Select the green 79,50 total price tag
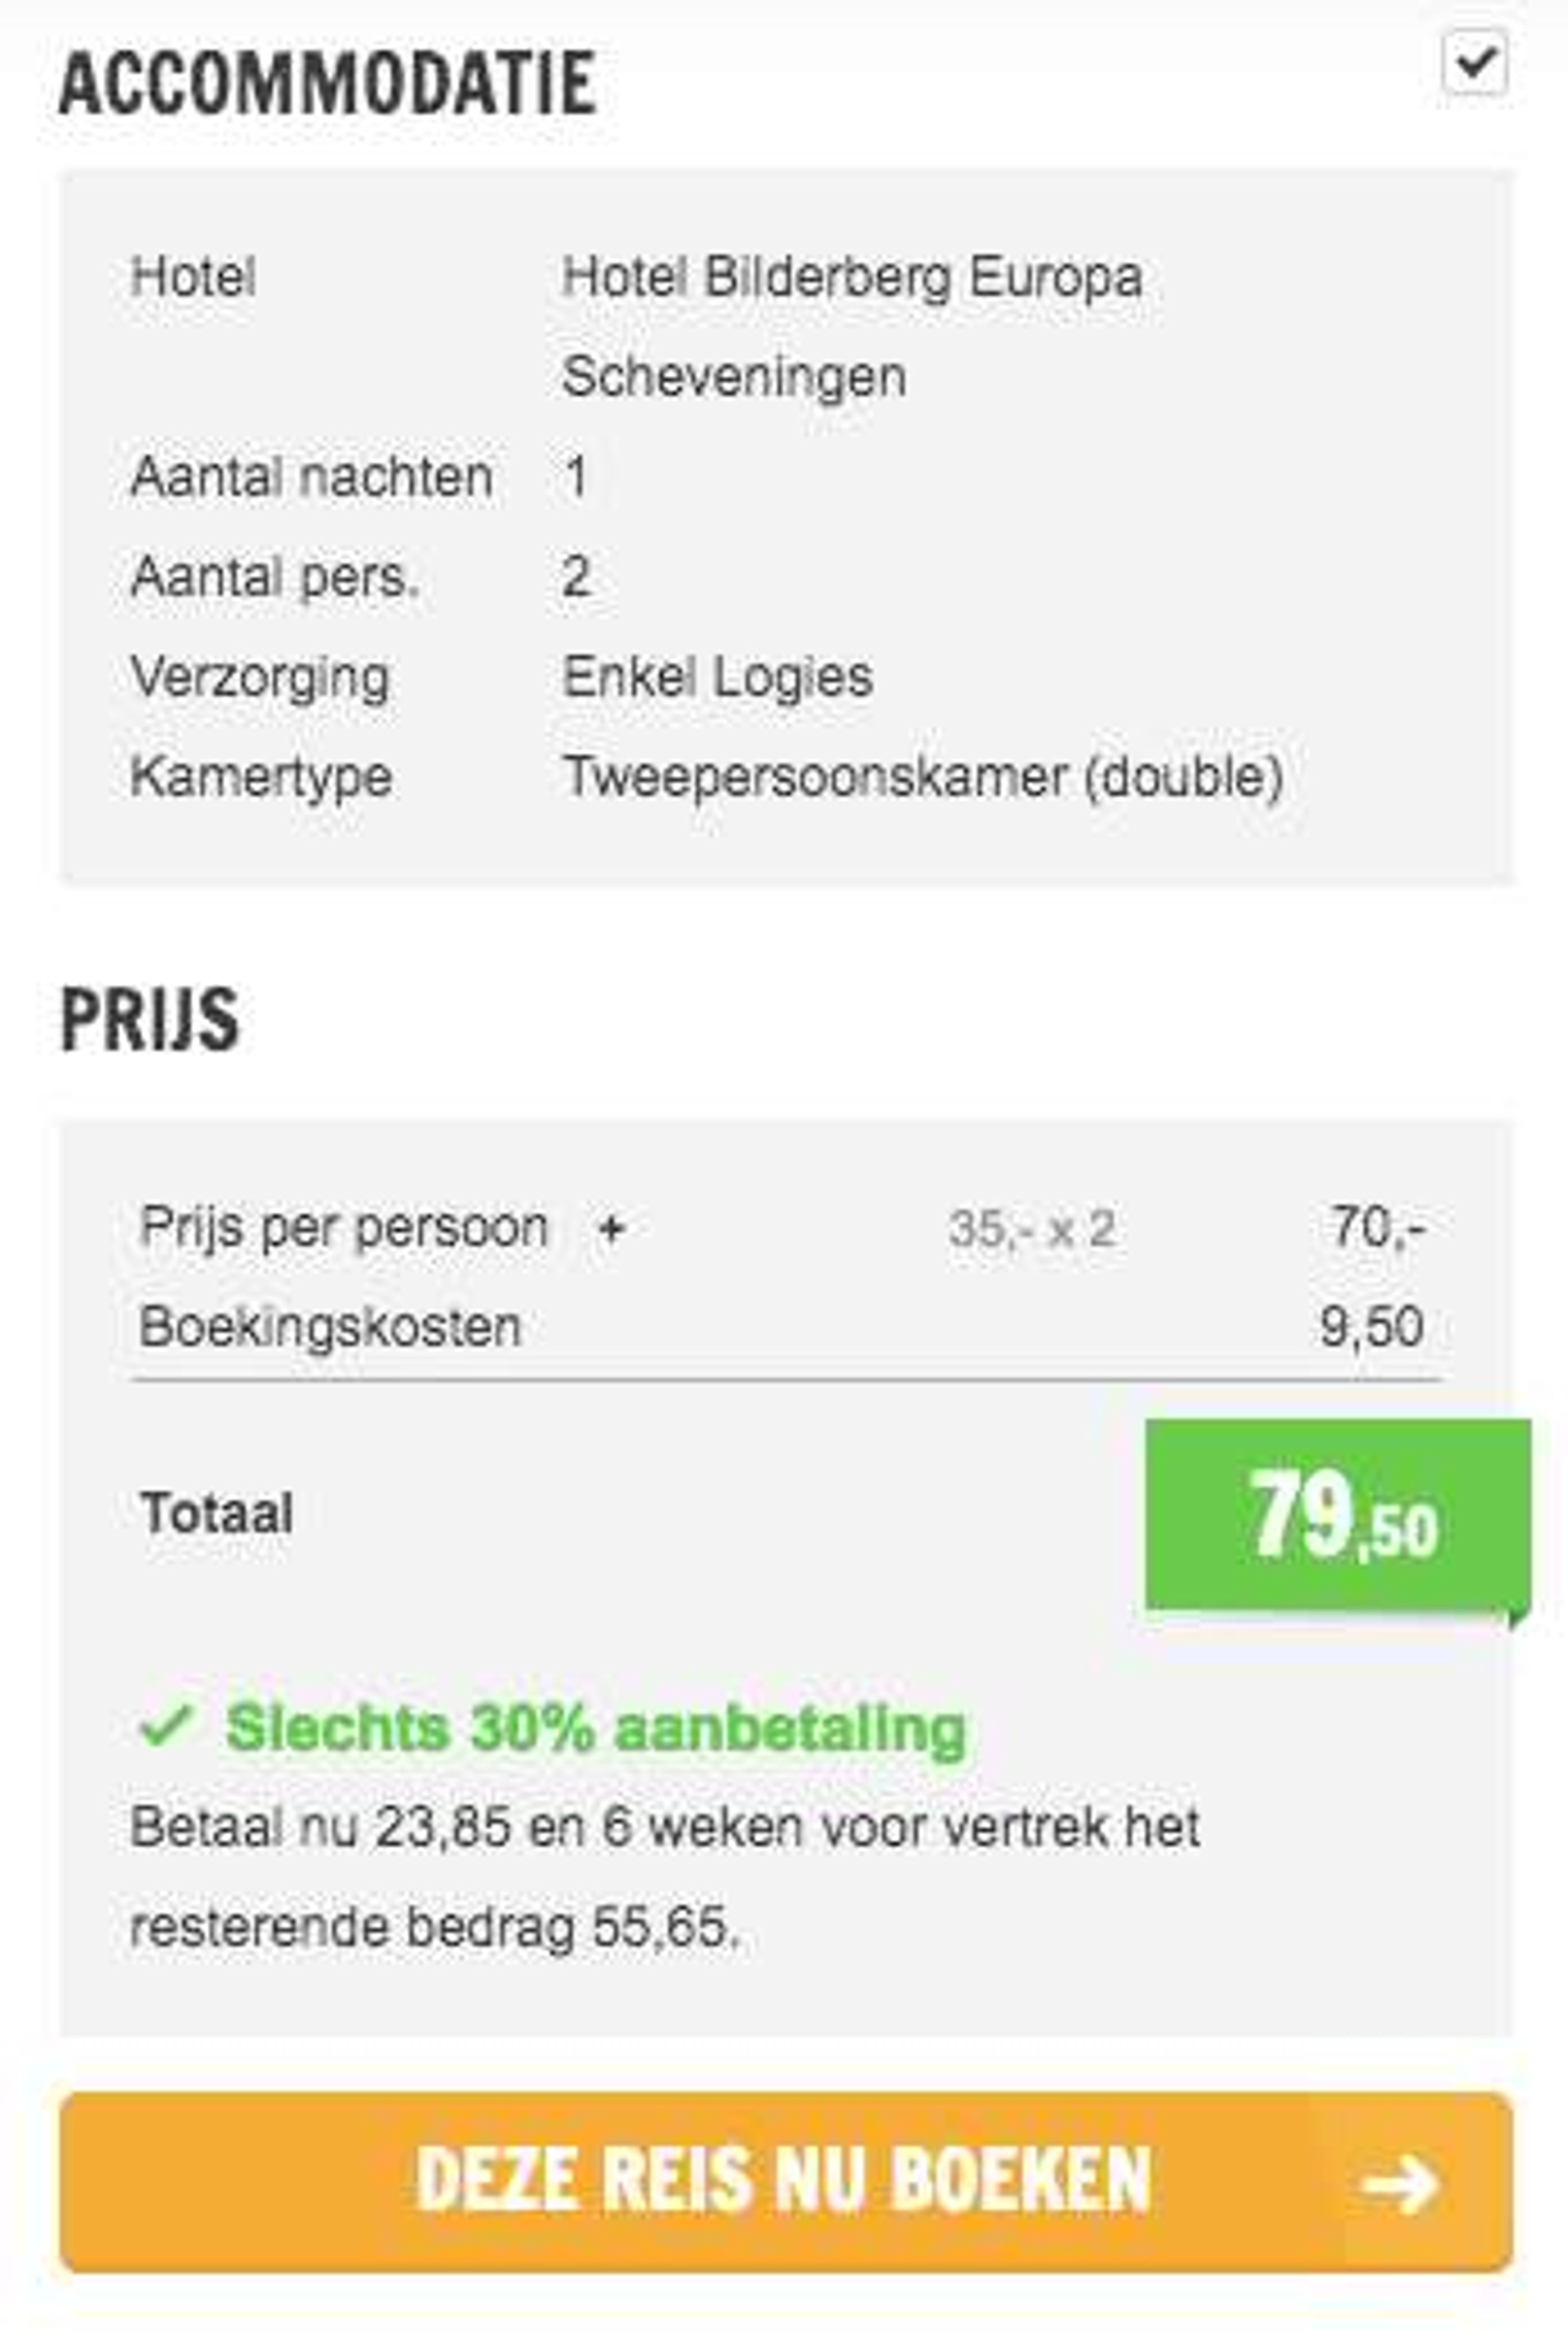This screenshot has width=1568, height=2337. 1338,1515
